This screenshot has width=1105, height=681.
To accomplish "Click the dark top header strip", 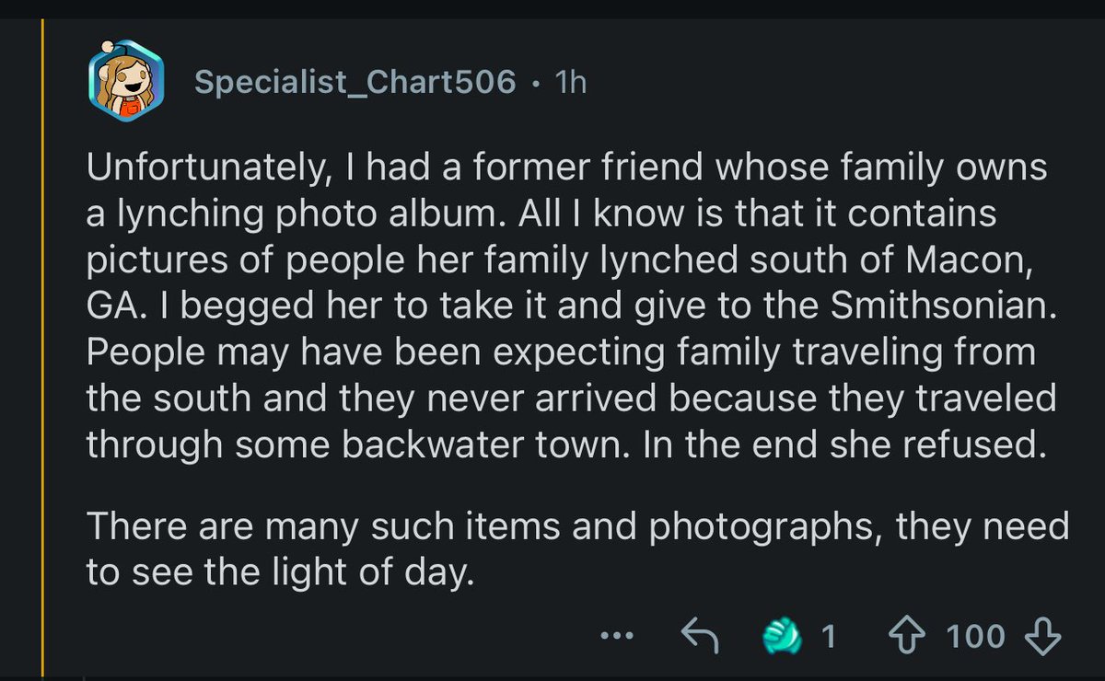I will pyautogui.click(x=552, y=8).
